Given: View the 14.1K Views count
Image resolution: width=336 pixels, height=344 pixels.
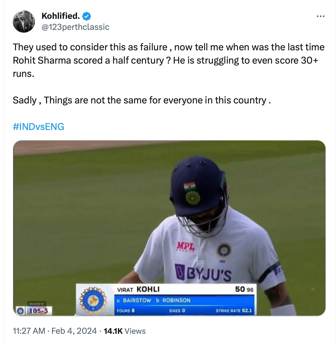Looking at the screenshot, I should 125,331.
